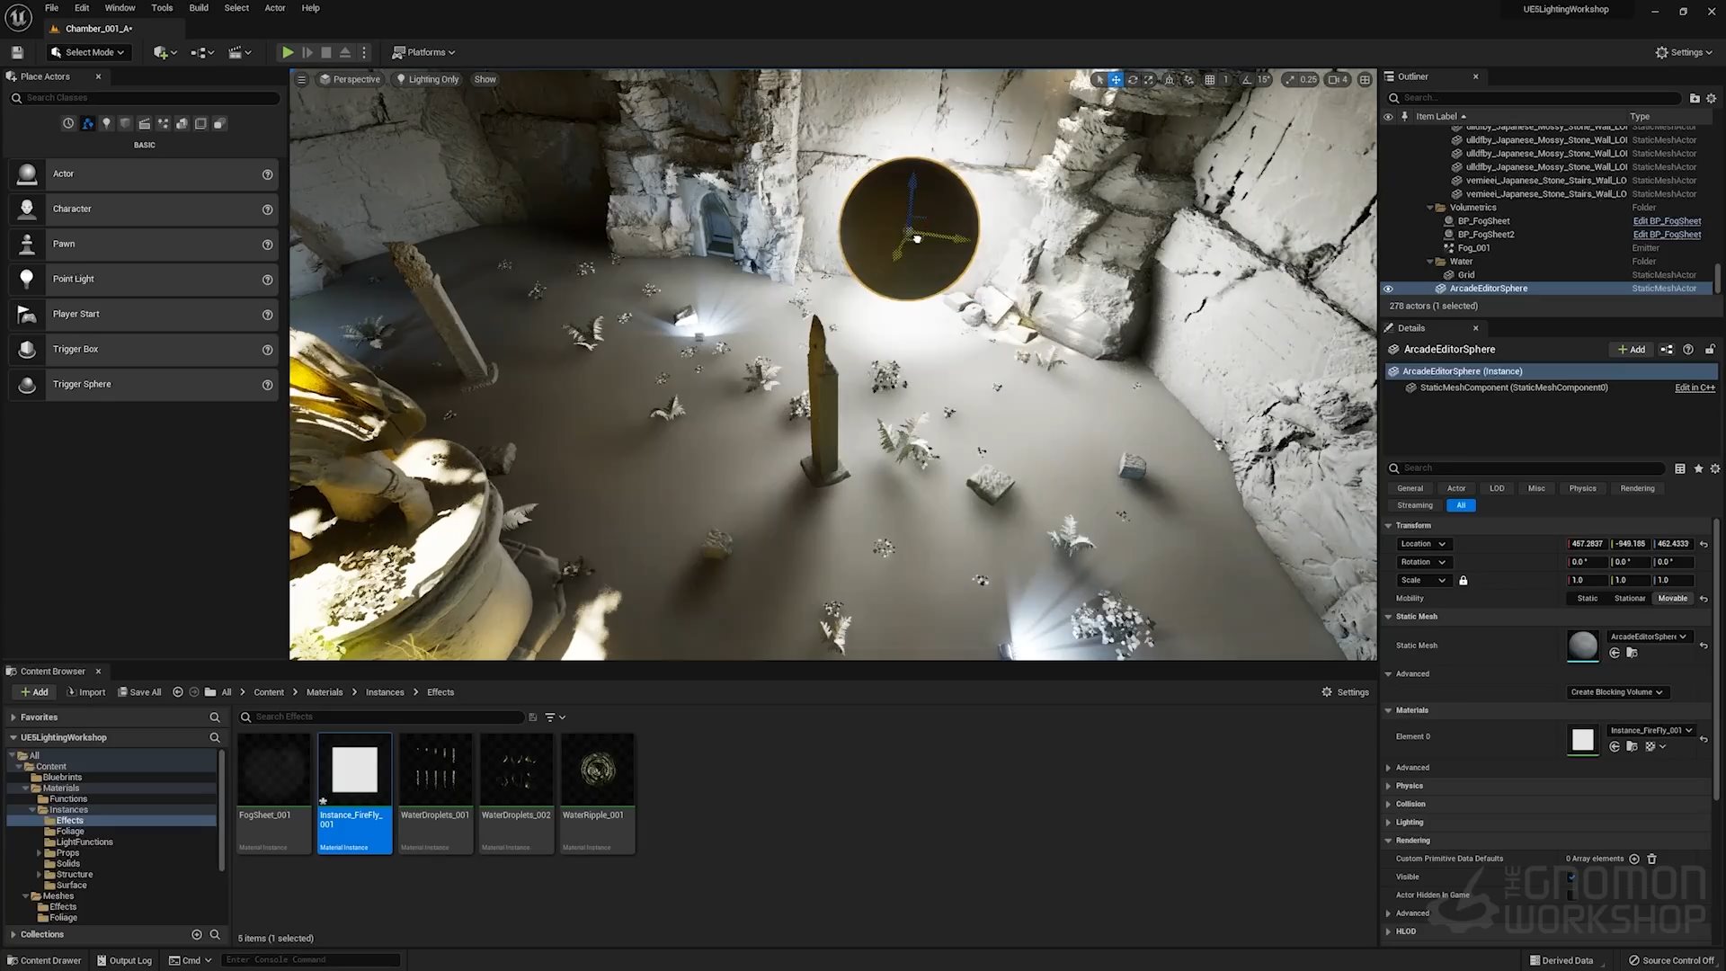Viewport: 1726px width, 971px height.
Task: Switch to the Rendering filter tab in Details
Action: tap(1637, 488)
